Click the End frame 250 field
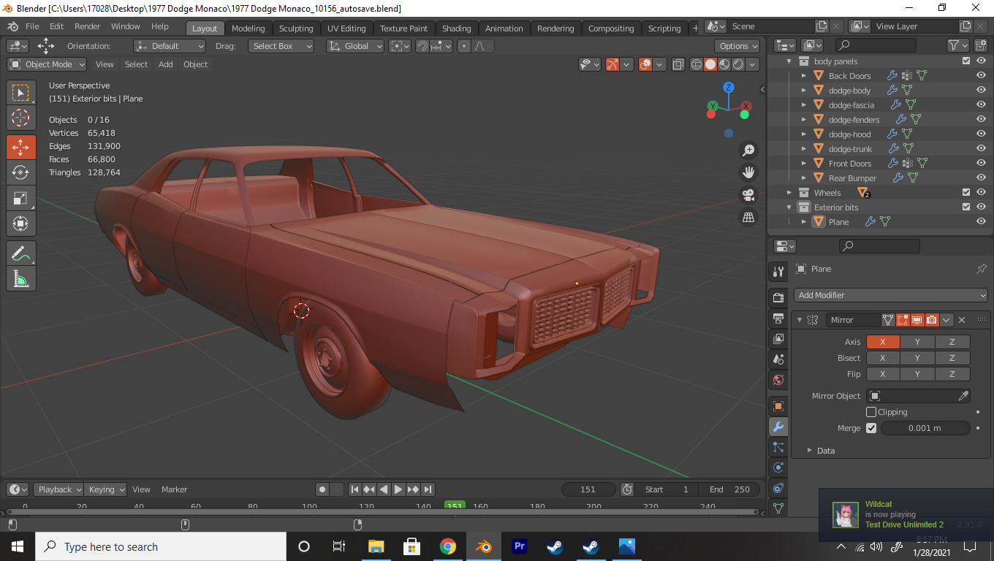 point(729,489)
